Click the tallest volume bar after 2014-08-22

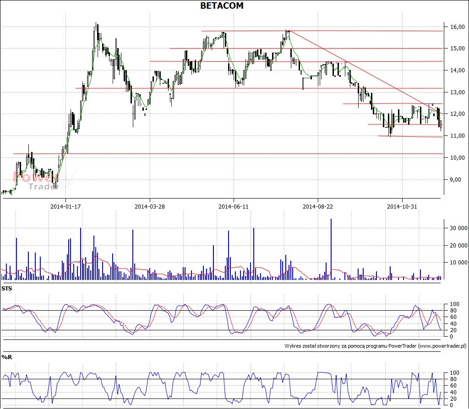coord(331,249)
